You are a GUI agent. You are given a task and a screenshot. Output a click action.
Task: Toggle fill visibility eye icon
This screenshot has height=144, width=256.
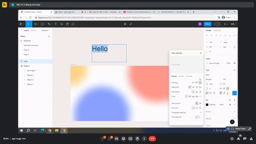[230, 105]
